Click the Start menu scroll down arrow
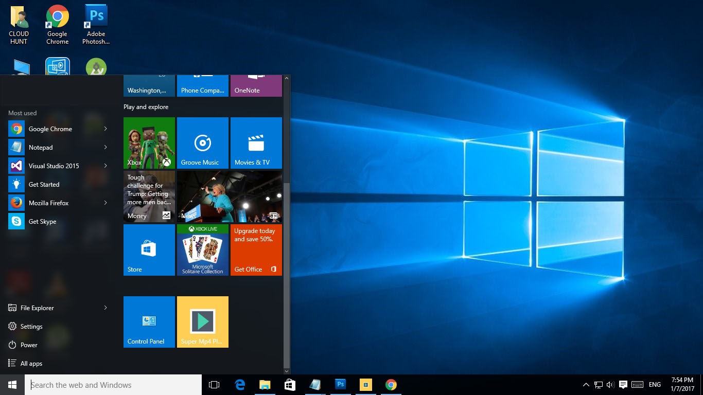Screen dimensions: 703x395 tap(287, 370)
